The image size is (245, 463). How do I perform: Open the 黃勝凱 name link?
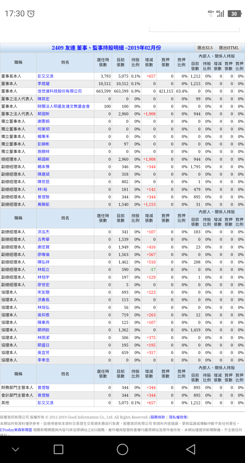coord(43,204)
